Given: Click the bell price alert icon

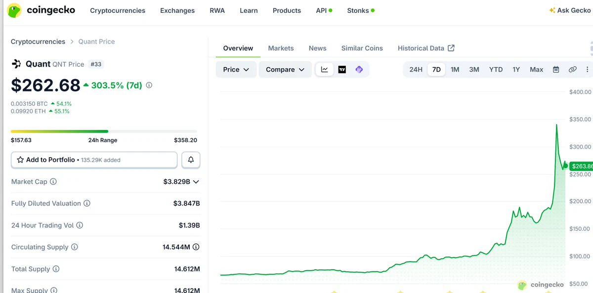Looking at the screenshot, I should pyautogui.click(x=191, y=160).
